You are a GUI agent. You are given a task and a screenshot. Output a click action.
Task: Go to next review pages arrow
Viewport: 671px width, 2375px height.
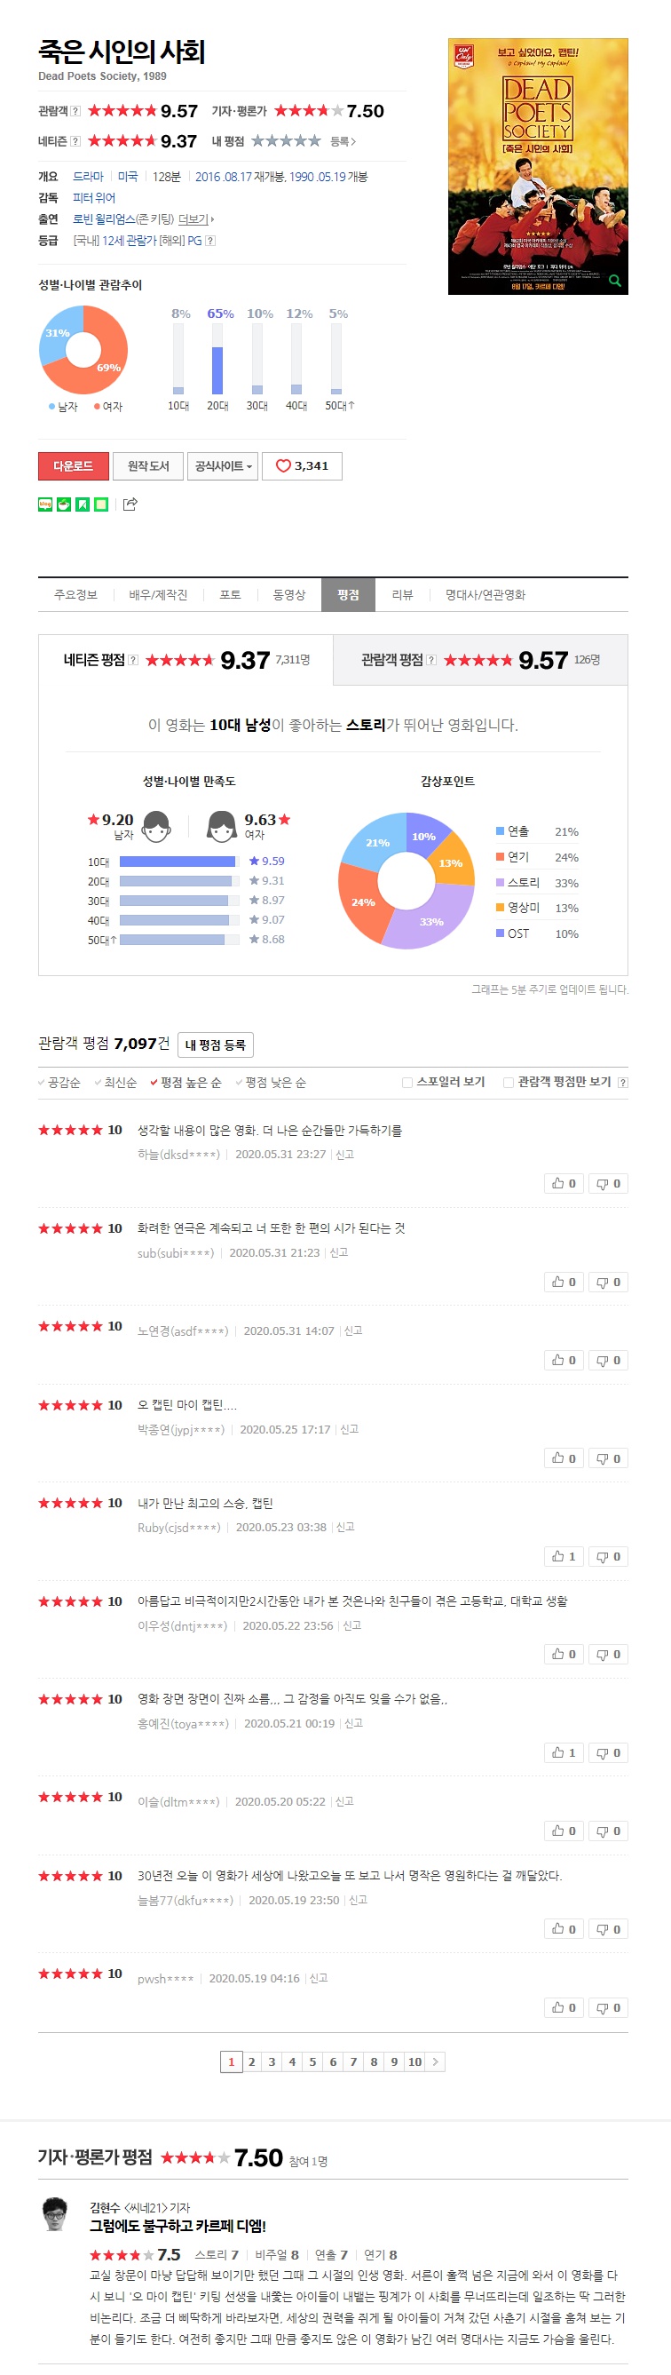pos(435,2062)
